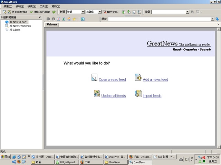Click the browser stop icon
221x165 pixels.
[59, 19]
